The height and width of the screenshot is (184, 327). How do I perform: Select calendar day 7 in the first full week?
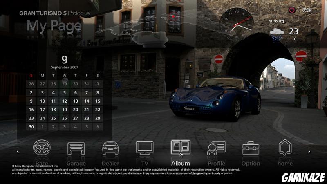[87, 93]
